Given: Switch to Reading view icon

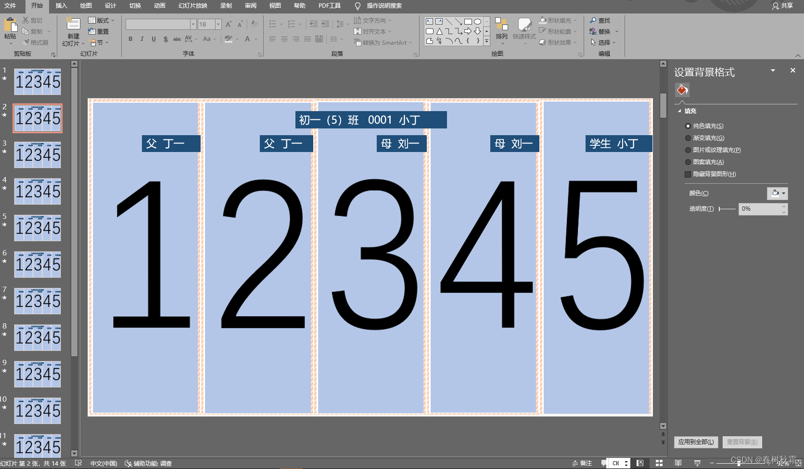Looking at the screenshot, I should (x=678, y=463).
